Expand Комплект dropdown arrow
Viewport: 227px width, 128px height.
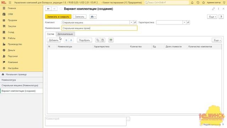click(131, 22)
